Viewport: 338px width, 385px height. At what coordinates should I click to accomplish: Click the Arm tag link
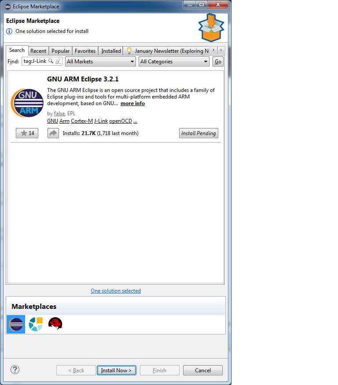[x=64, y=121]
